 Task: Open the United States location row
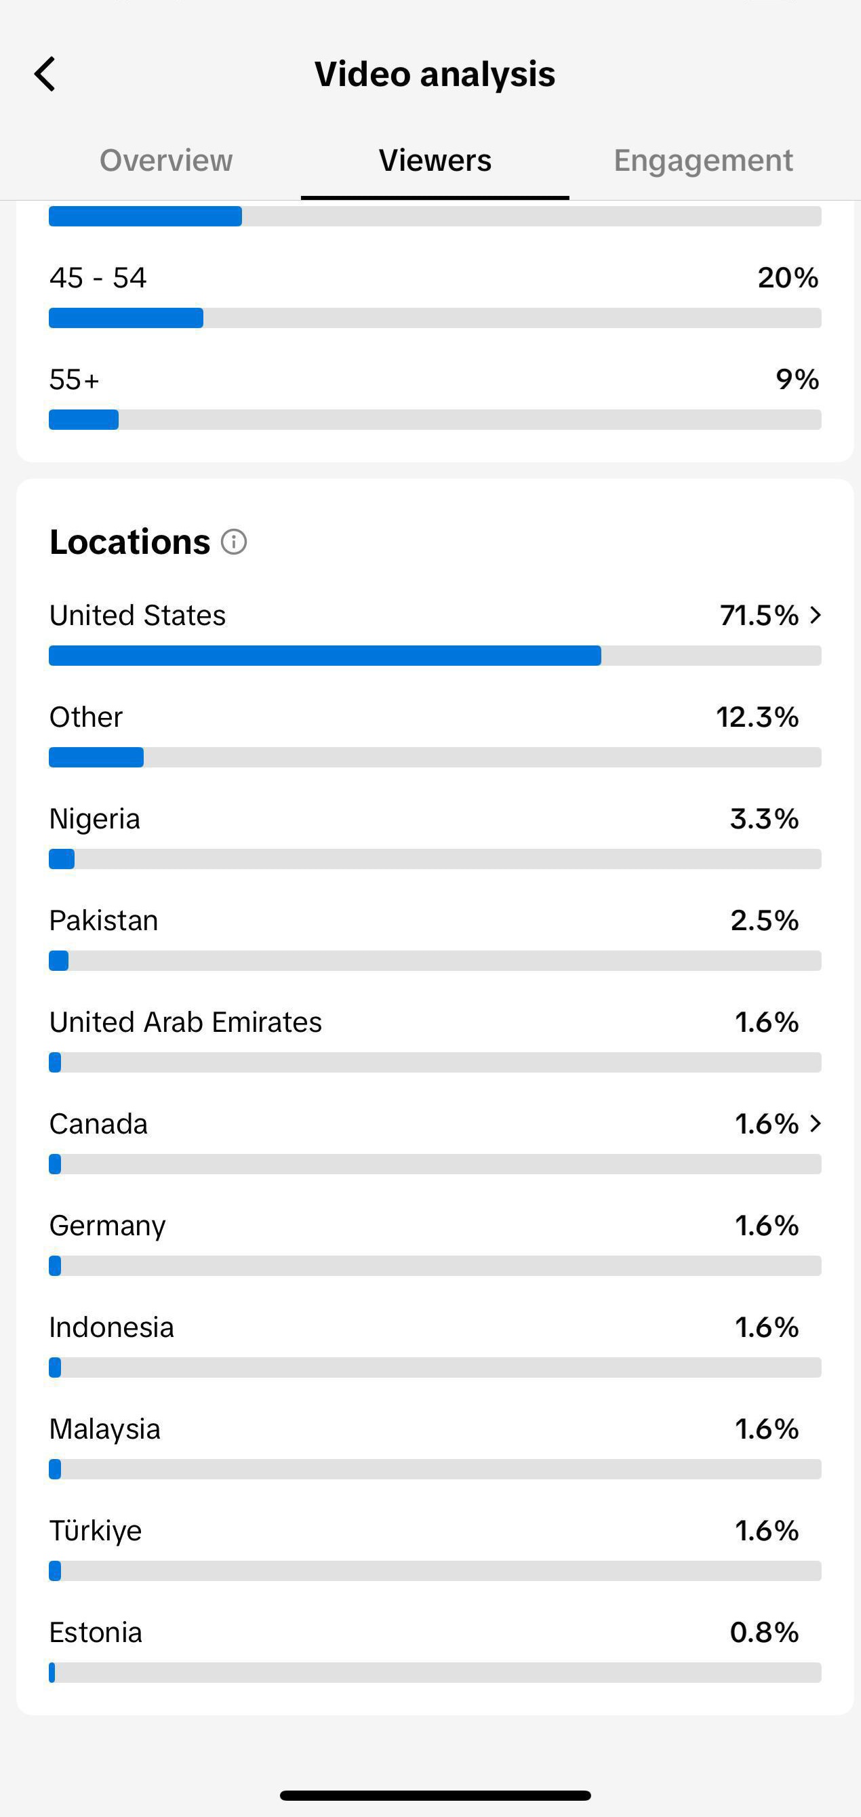point(435,633)
